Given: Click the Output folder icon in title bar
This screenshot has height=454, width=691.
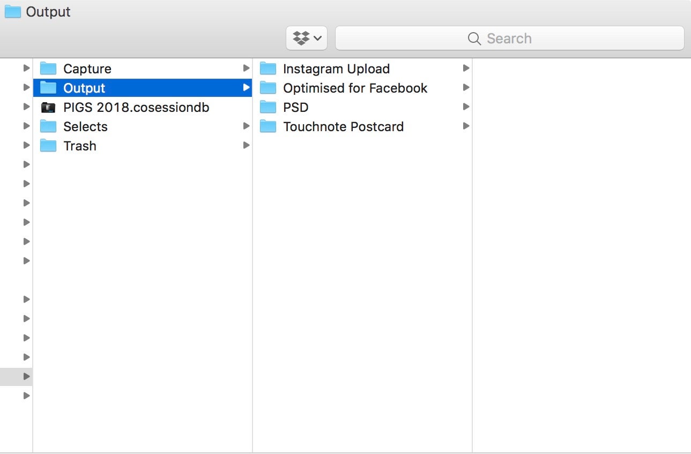Looking at the screenshot, I should pyautogui.click(x=13, y=12).
